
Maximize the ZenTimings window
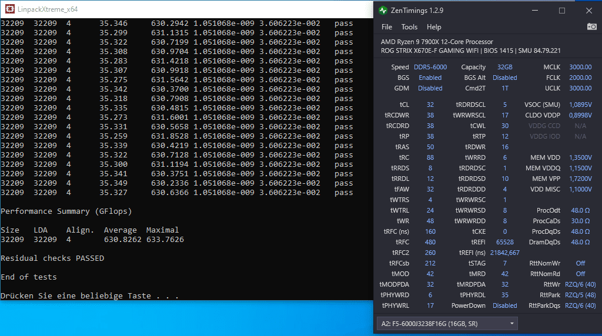(x=561, y=11)
